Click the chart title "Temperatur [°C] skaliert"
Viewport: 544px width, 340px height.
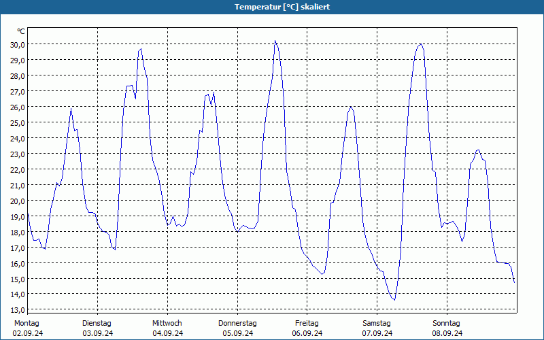click(282, 7)
